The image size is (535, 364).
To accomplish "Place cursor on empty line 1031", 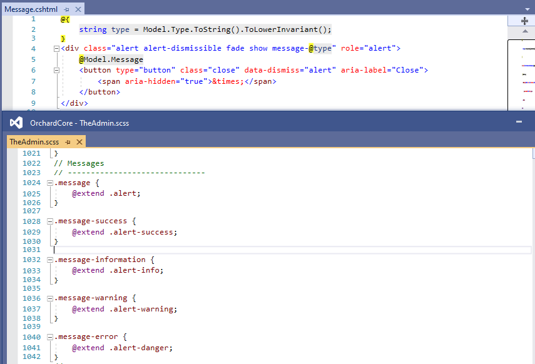I will pyautogui.click(x=292, y=250).
